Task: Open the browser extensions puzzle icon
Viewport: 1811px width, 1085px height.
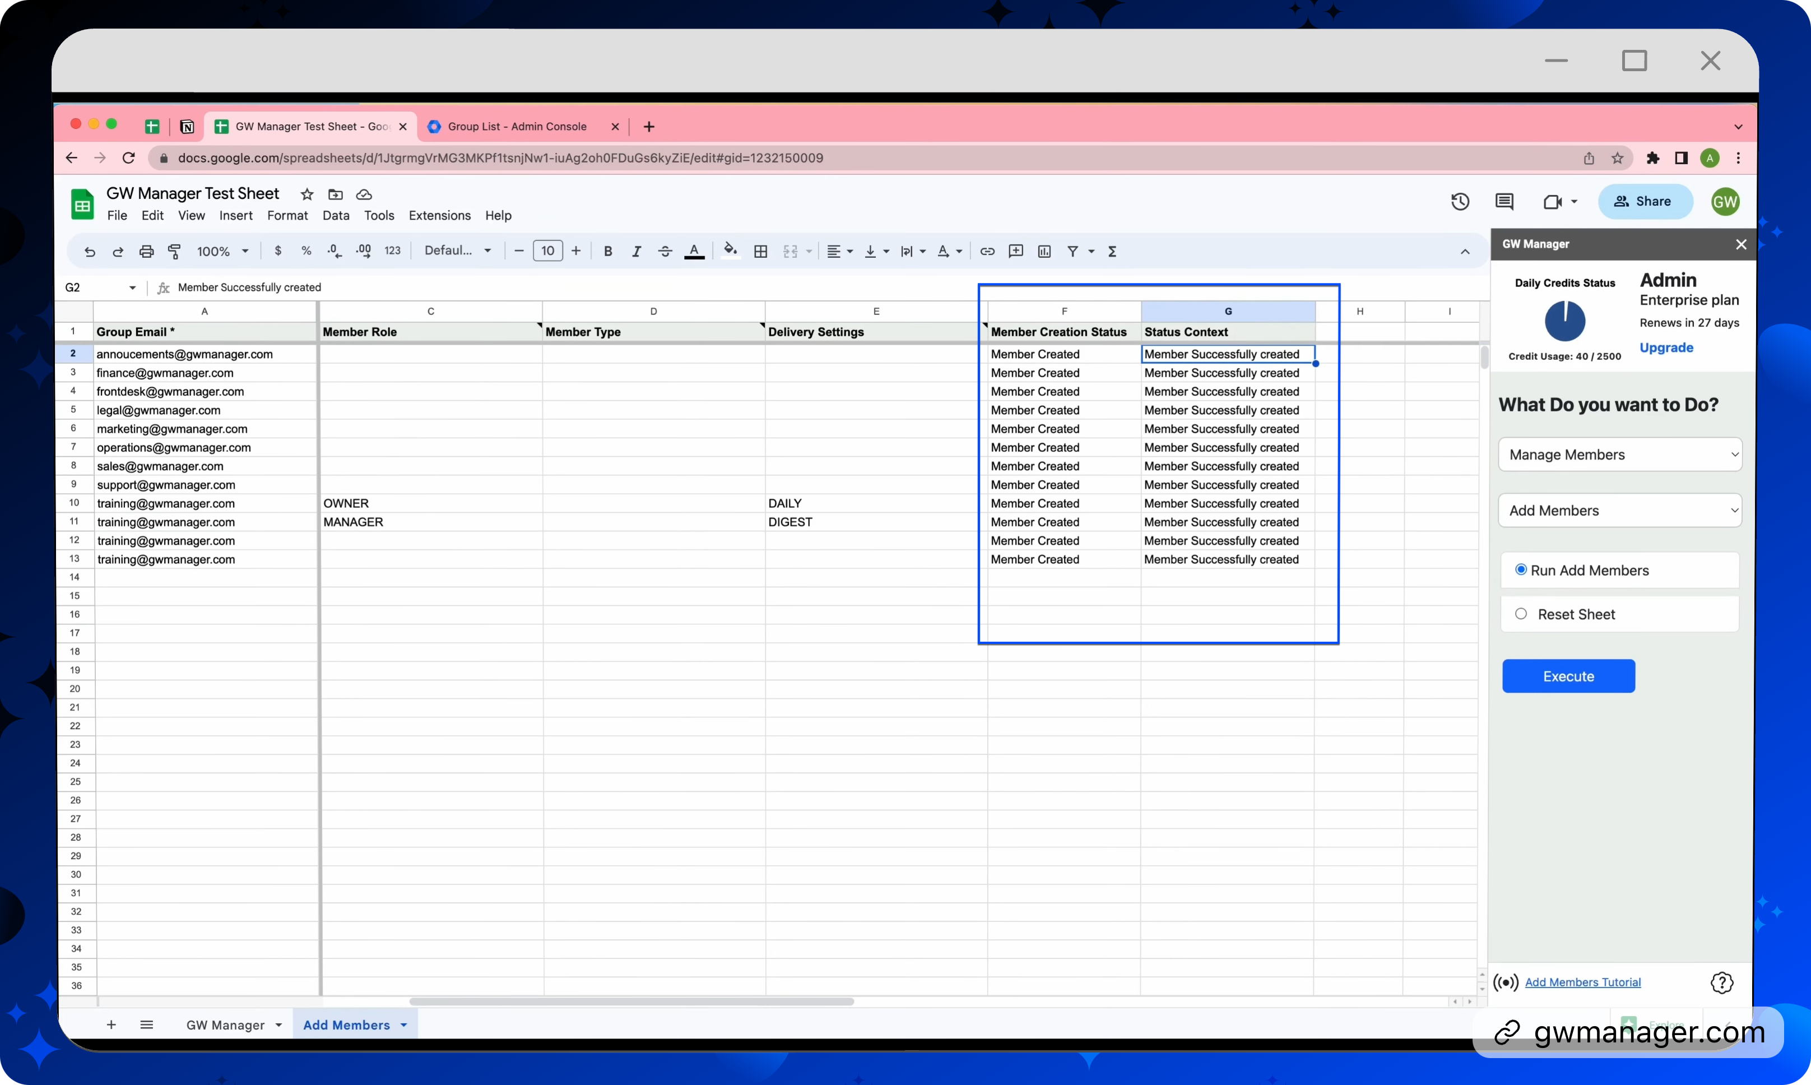Action: pos(1652,158)
